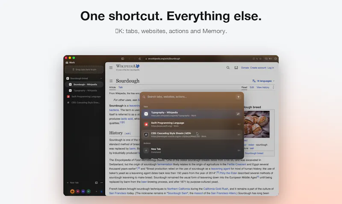Follow the lactic acid link
This screenshot has height=204, width=342.
coord(127,119)
